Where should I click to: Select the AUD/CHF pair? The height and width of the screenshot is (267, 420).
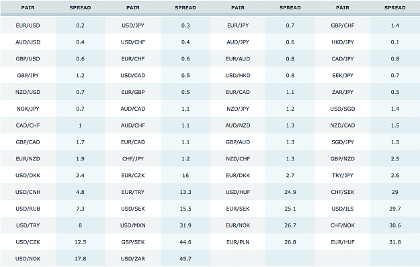click(x=133, y=125)
